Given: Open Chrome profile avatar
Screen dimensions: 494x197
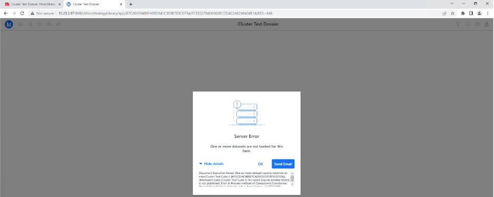Looking at the screenshot, I should tap(479, 13).
